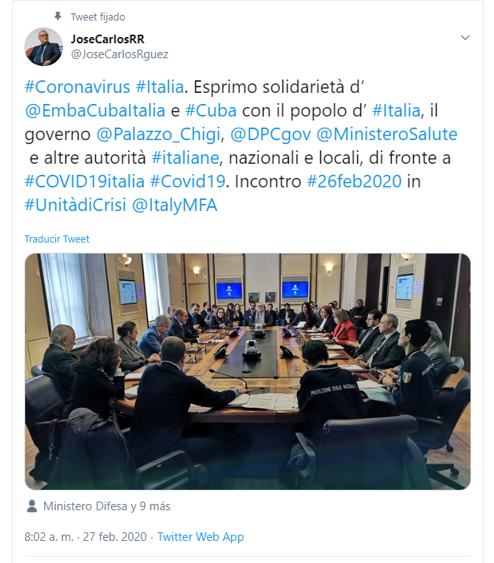
Task: Open the tweet options chevron menu
Action: click(465, 38)
